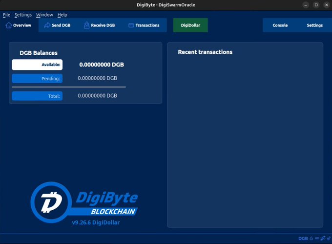This screenshot has height=244, width=332.
Task: Open the Settings menu in the menu bar
Action: pos(23,15)
